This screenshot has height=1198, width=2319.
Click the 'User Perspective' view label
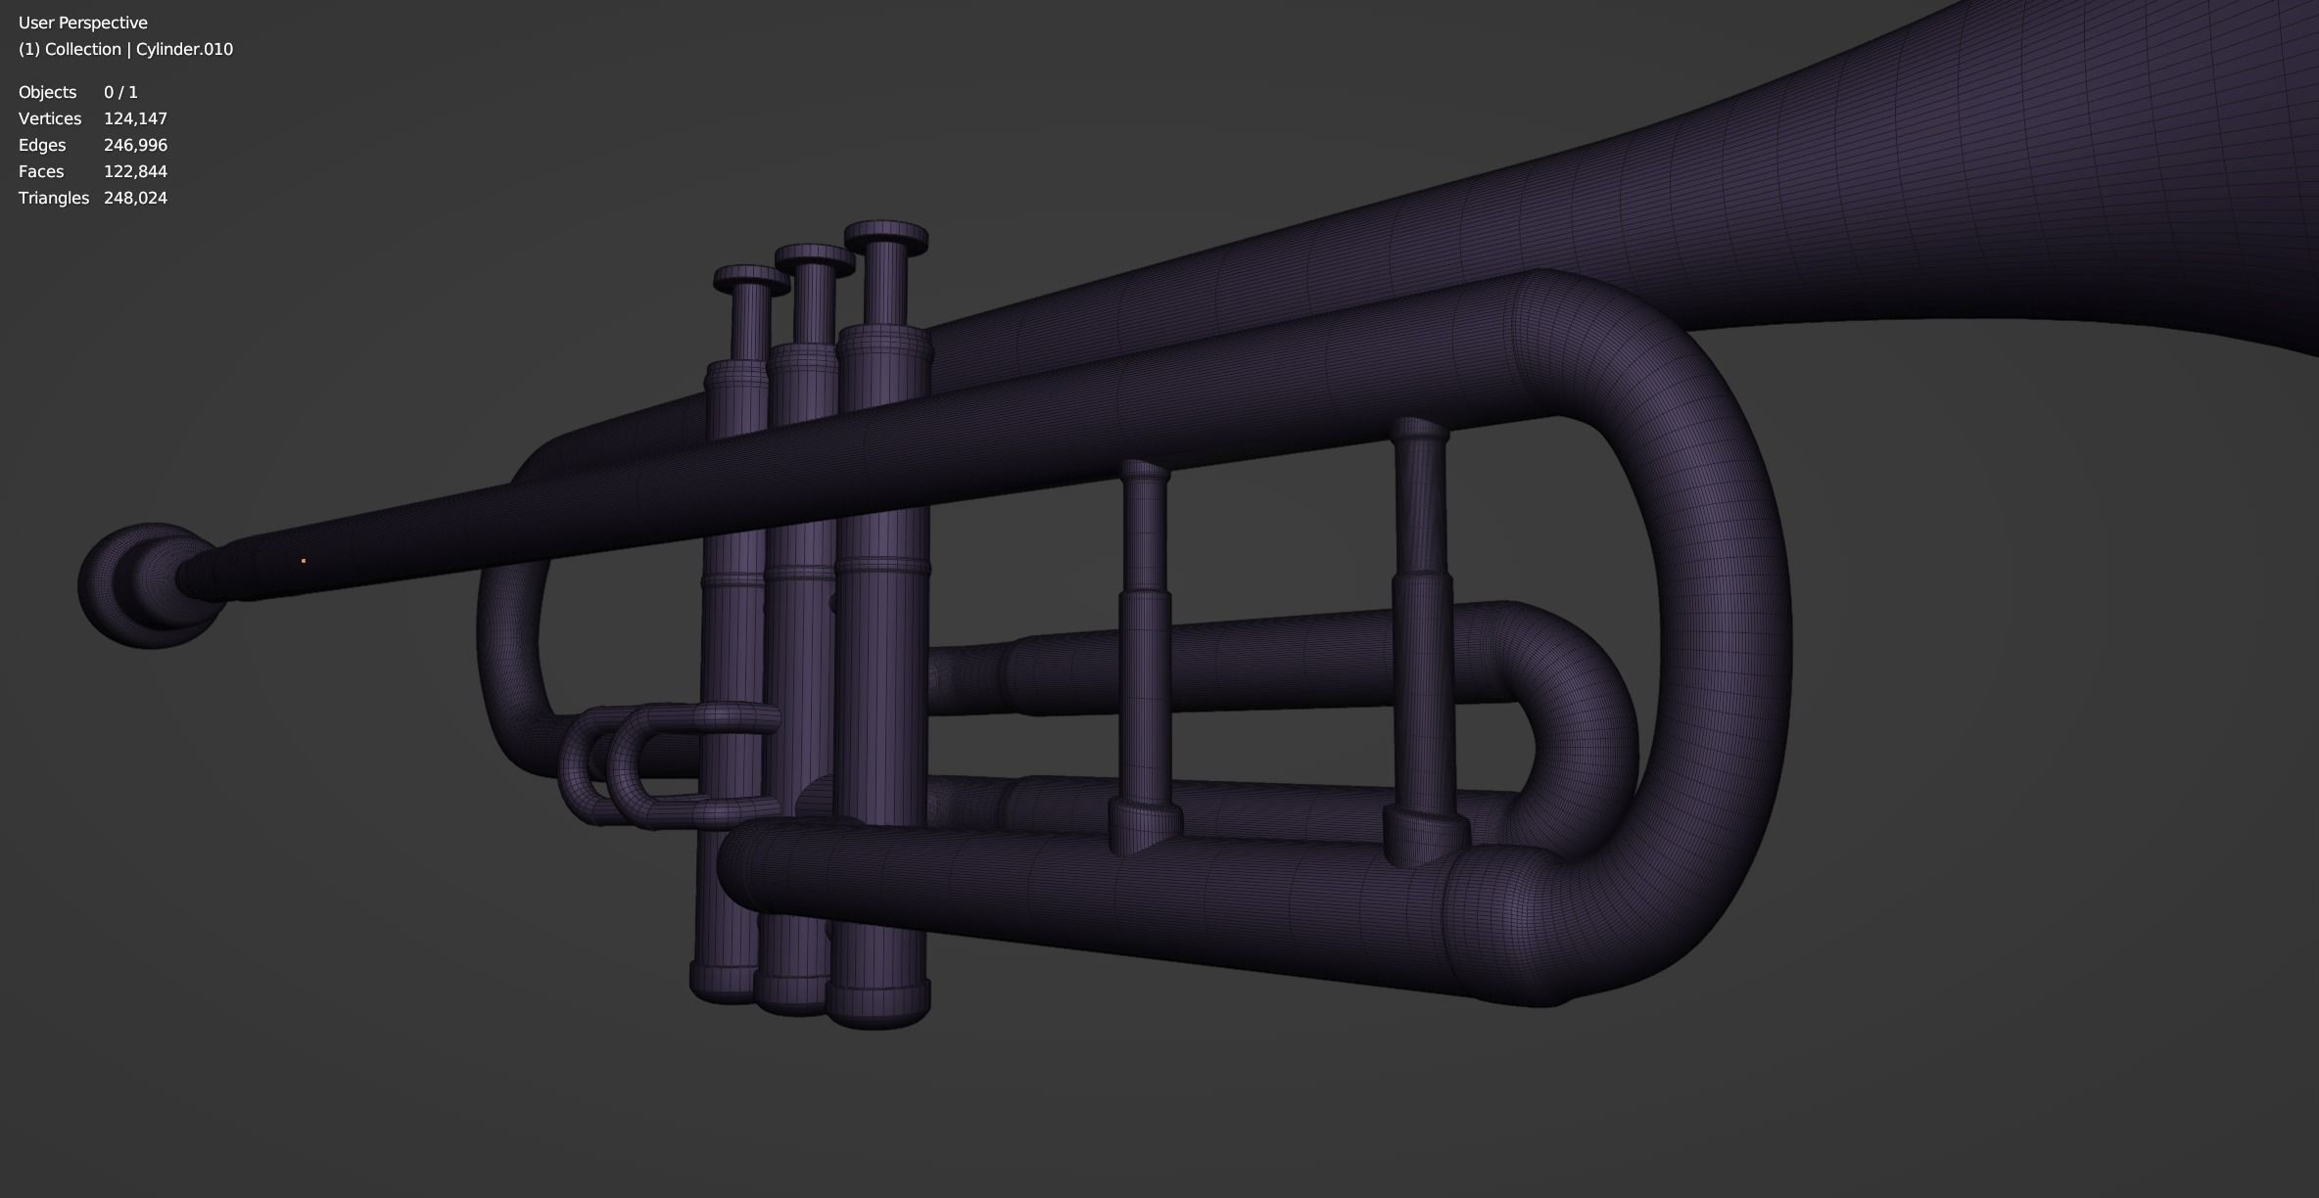(83, 23)
